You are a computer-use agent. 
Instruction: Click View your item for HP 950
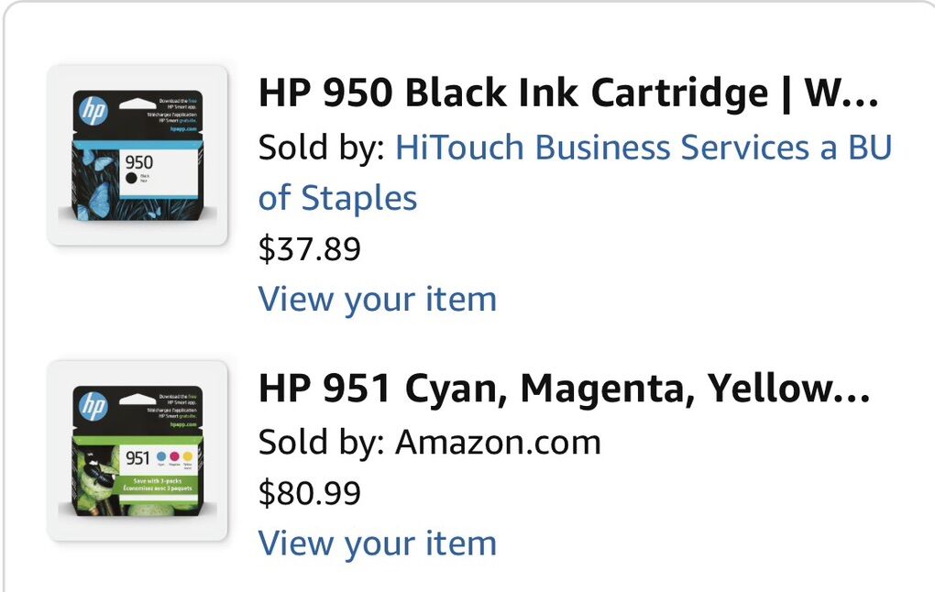coord(377,299)
